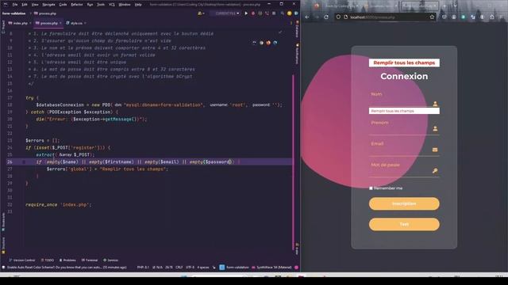Open the browser extensions puzzle icon
508x285 pixels.
tap(492, 17)
